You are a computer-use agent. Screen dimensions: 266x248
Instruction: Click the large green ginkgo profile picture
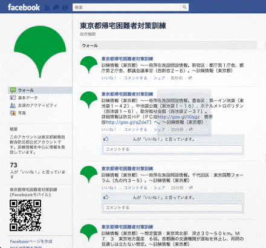point(40,51)
